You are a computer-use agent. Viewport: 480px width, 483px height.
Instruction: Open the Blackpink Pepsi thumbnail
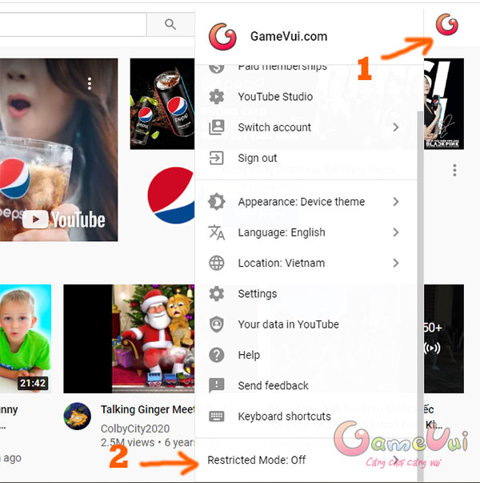click(x=444, y=104)
